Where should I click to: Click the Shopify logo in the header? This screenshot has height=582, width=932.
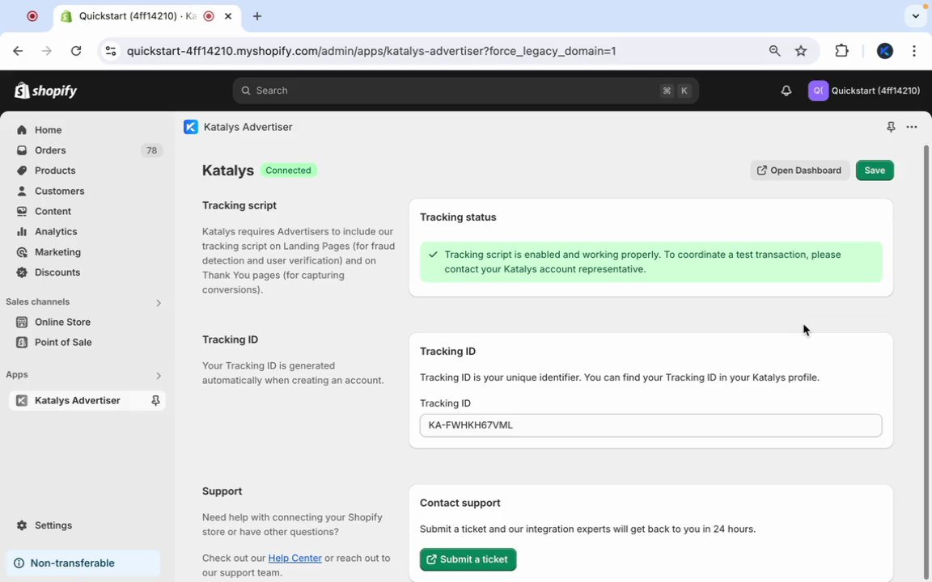(46, 91)
